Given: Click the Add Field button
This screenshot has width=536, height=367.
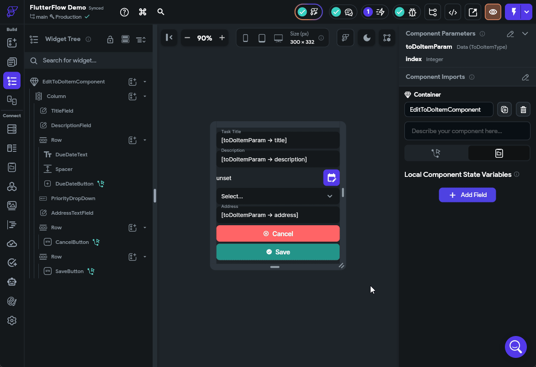Looking at the screenshot, I should [467, 195].
